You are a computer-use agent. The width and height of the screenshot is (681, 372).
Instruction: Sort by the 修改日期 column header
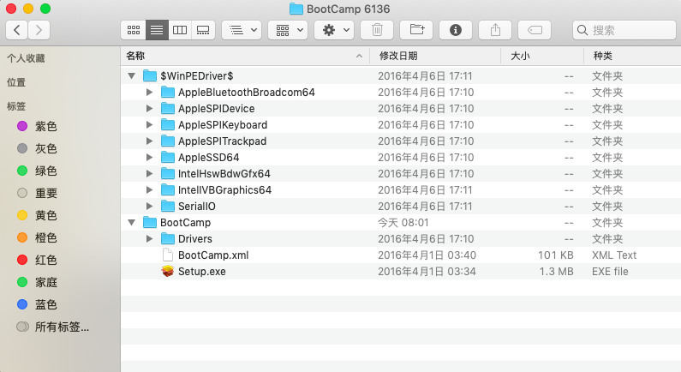pyautogui.click(x=398, y=56)
